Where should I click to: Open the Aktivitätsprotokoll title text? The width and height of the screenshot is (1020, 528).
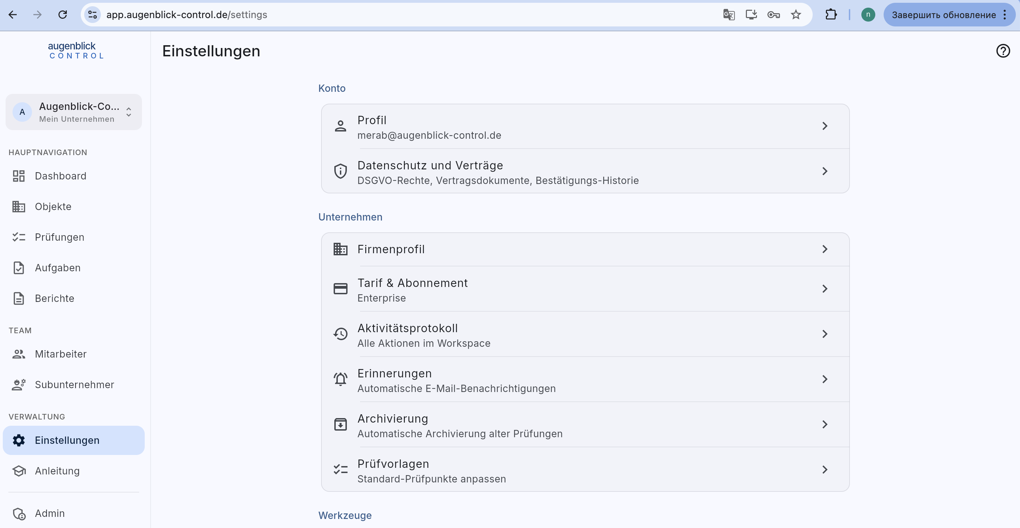tap(407, 328)
